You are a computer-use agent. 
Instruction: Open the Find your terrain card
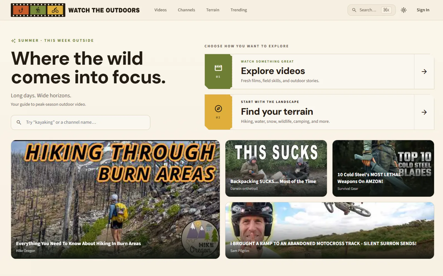319,112
